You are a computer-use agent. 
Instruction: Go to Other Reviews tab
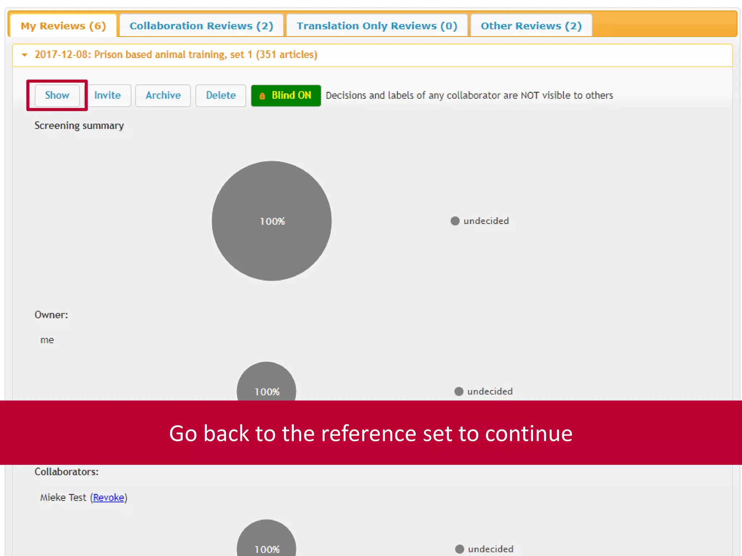click(x=531, y=26)
